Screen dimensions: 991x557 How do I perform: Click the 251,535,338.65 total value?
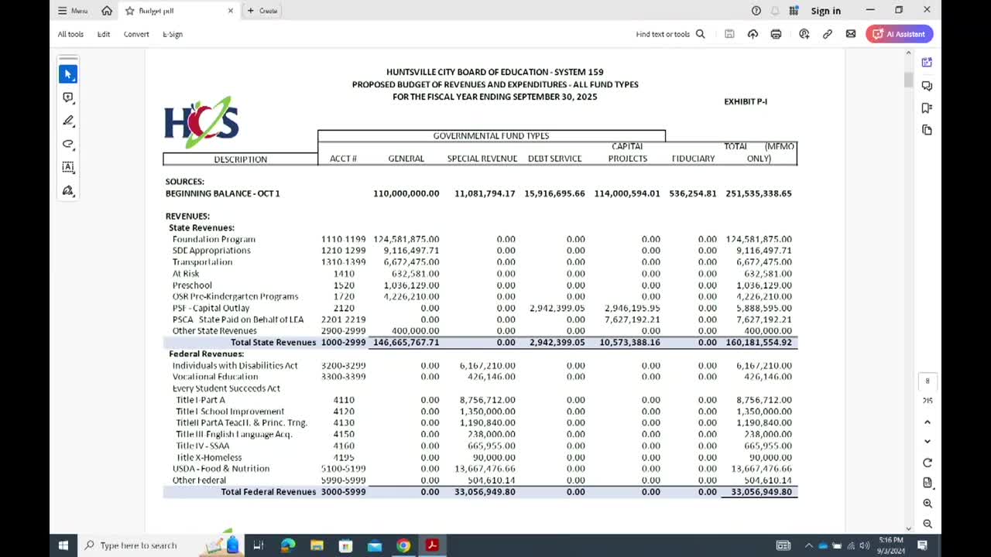click(x=759, y=193)
